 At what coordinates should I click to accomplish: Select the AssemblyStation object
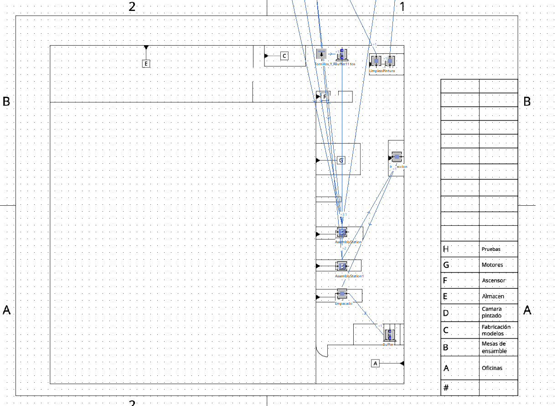click(342, 233)
